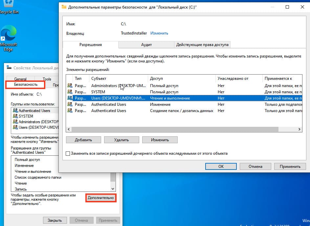This screenshot has height=226, width=310.
Task: Click icon of Authenticated Users 'Изменение' entry
Action: (70, 104)
